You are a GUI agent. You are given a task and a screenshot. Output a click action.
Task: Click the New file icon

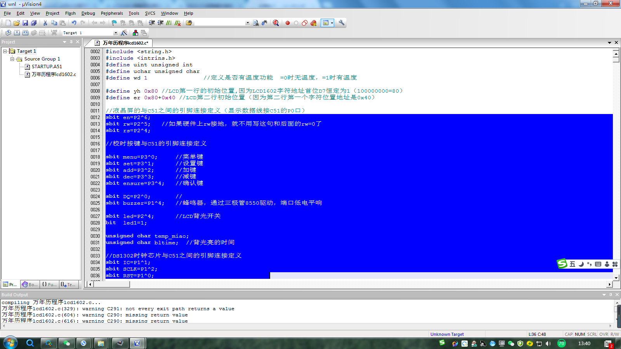tap(8, 23)
